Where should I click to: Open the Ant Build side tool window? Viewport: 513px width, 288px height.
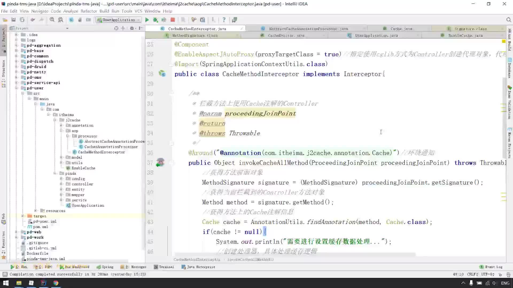510,39
